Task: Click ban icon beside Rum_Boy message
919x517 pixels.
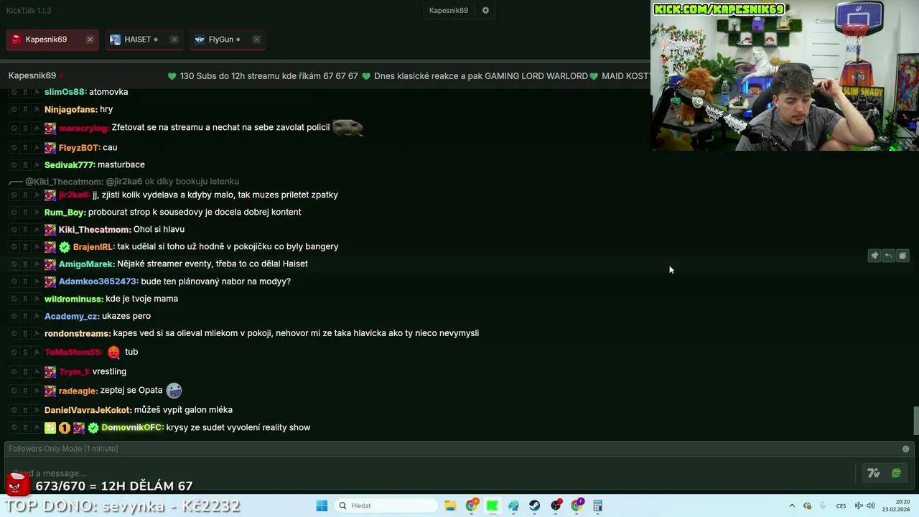Action: click(14, 213)
